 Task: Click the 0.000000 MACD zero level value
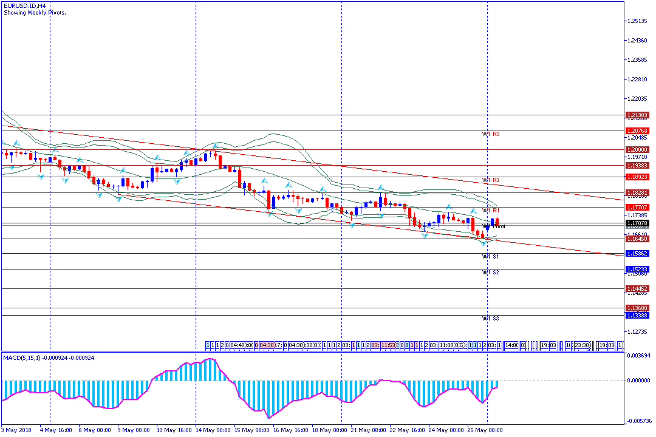tap(638, 381)
